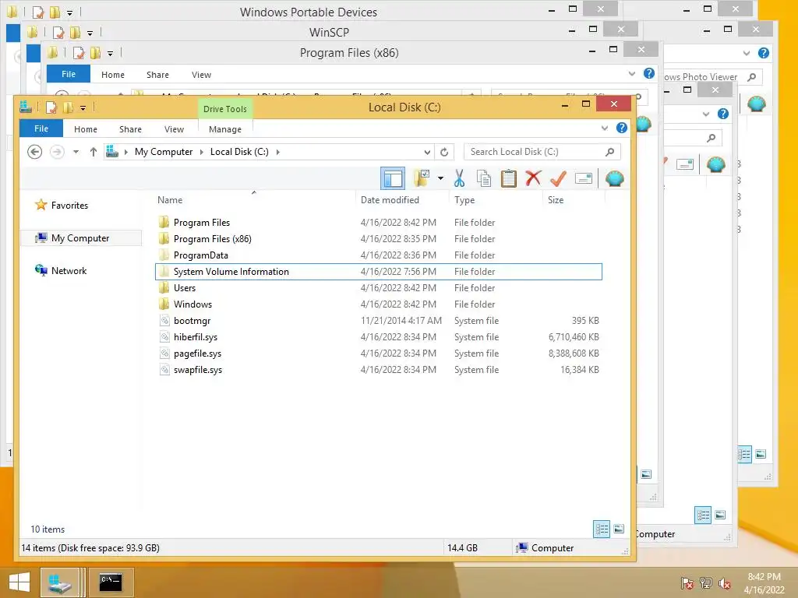Click the Cut scissors icon
The image size is (798, 598).
[459, 178]
